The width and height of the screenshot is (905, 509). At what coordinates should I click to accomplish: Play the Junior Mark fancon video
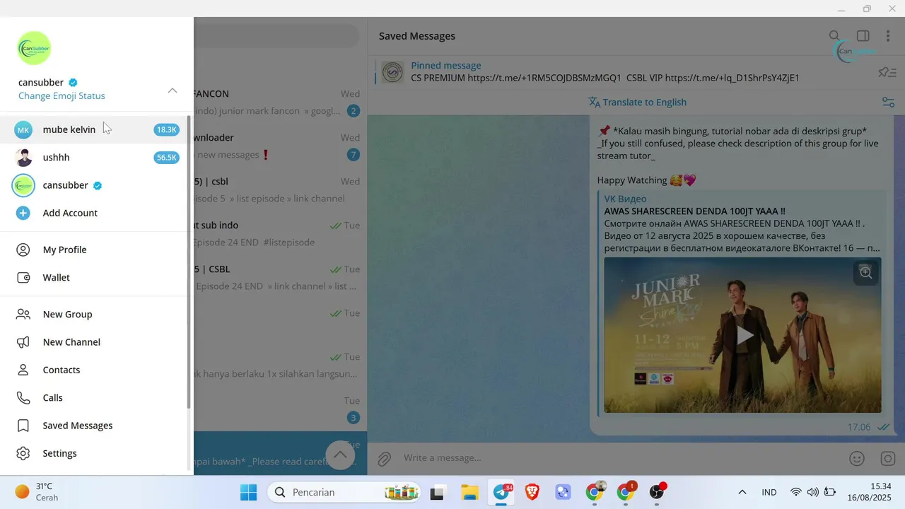click(x=745, y=335)
